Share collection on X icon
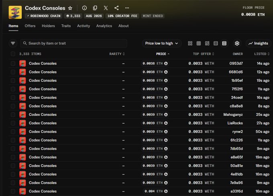 106,8
